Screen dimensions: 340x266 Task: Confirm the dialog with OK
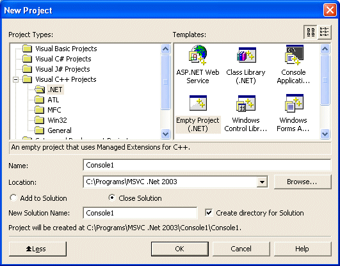(180, 249)
